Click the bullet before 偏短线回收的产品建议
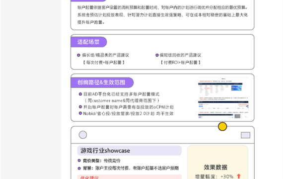The image size is (283, 179). tap(157, 55)
